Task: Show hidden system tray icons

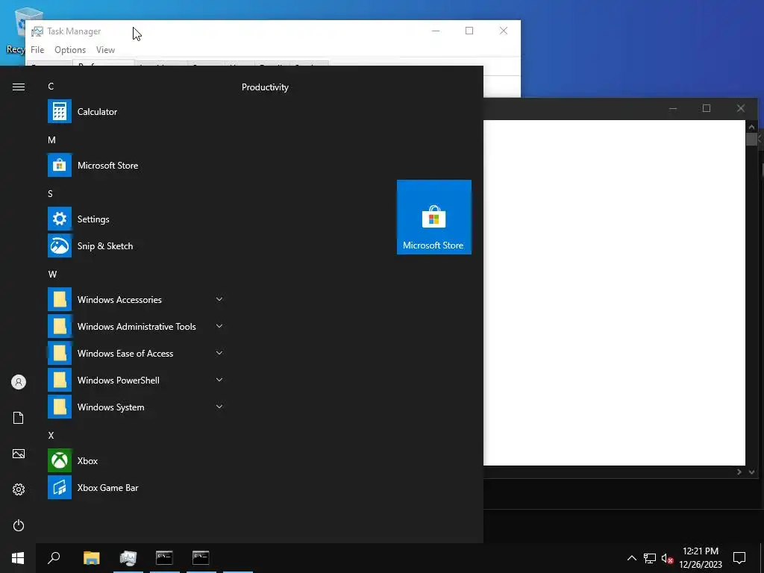Action: point(631,558)
